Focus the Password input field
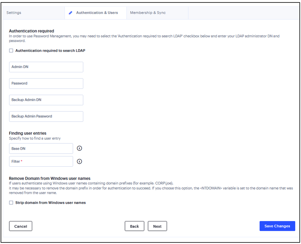 (46, 83)
